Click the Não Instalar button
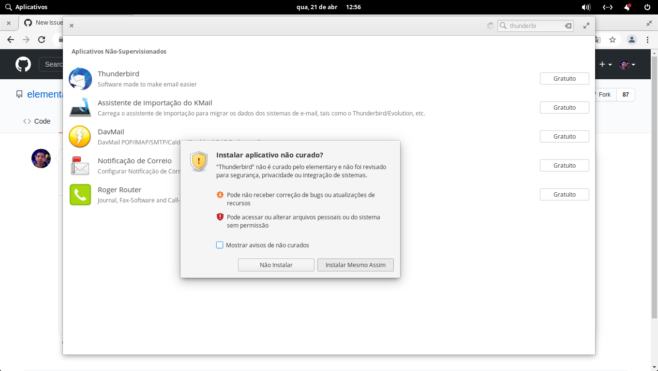658x371 pixels. [276, 265]
